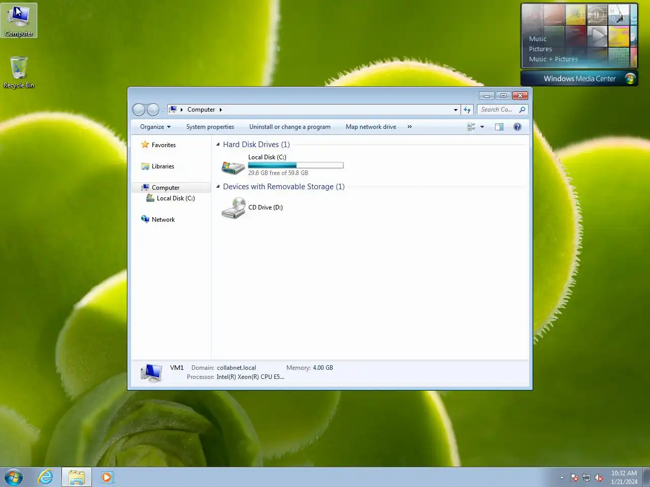This screenshot has height=487, width=650.
Task: Click the collabnet.local domain value
Action: pos(236,368)
